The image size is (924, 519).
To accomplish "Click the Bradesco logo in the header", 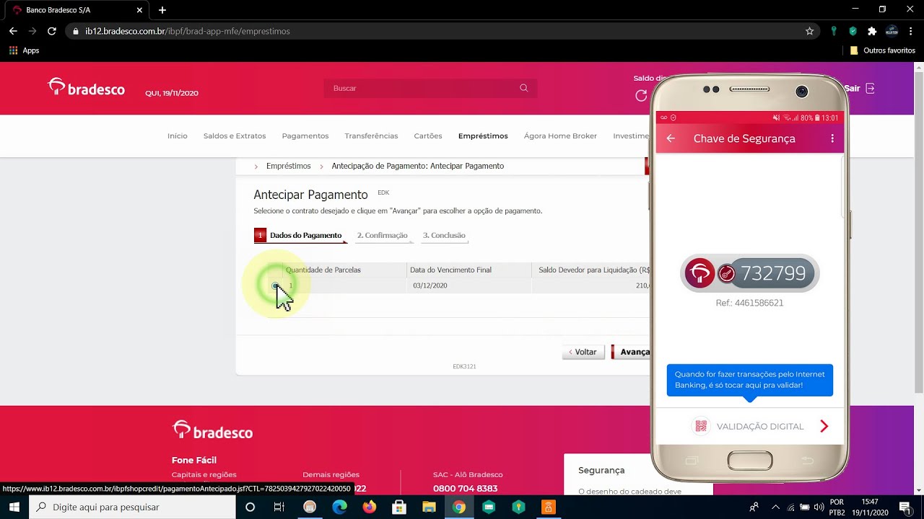I will click(x=86, y=88).
